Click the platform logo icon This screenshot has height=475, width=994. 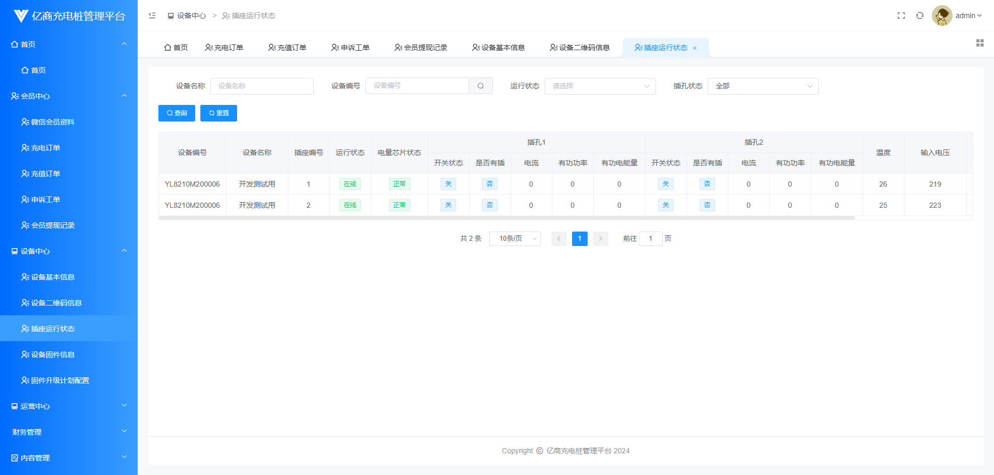(21, 16)
